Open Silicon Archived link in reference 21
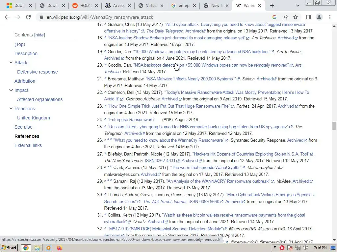Viewport: 337px width, 252px height. 265,79
